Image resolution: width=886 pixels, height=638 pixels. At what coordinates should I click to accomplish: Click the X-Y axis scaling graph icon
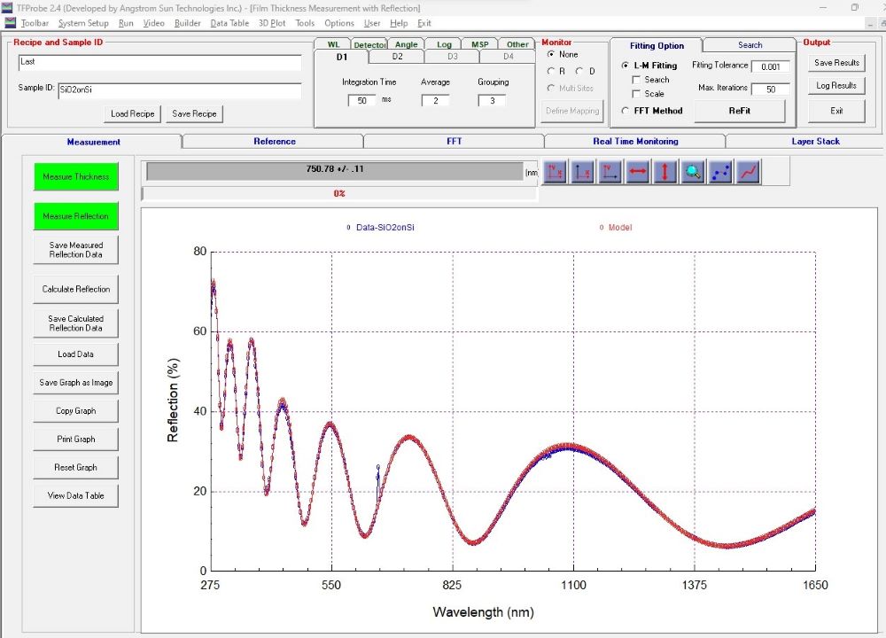click(x=555, y=171)
